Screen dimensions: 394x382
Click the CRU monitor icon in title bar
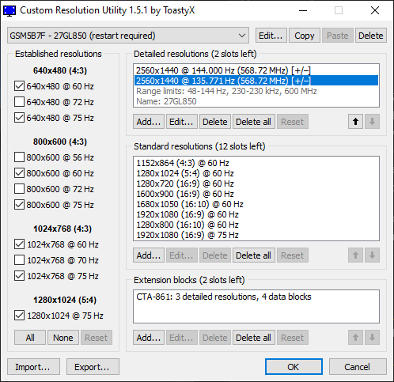tap(9, 10)
